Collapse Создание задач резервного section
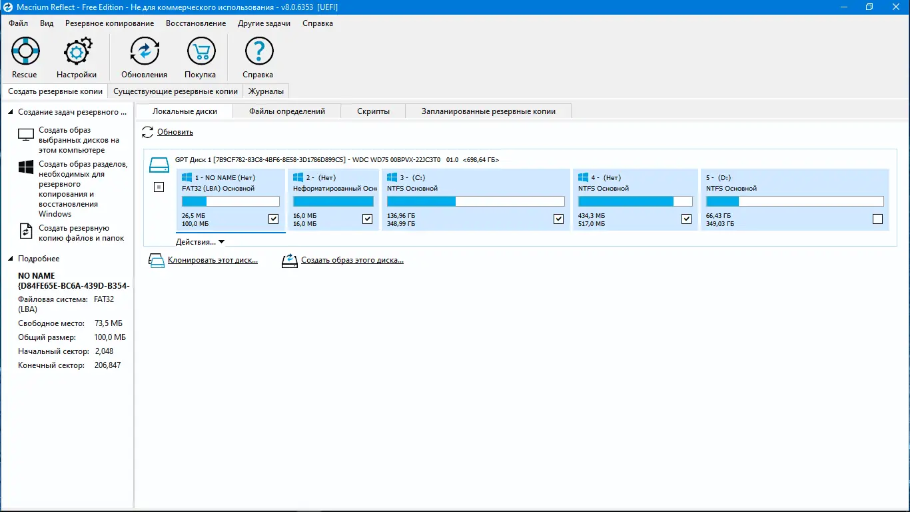The image size is (910, 512). coord(11,112)
